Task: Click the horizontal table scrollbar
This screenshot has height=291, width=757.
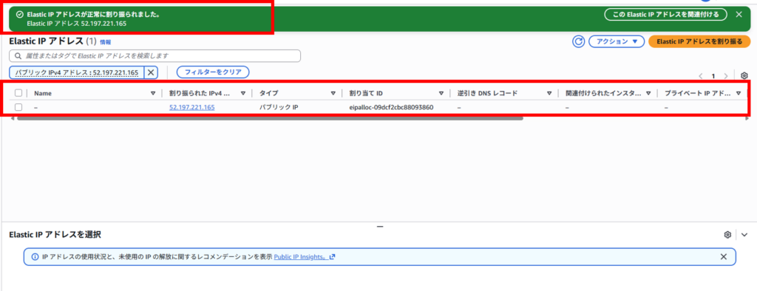Action: [x=270, y=117]
